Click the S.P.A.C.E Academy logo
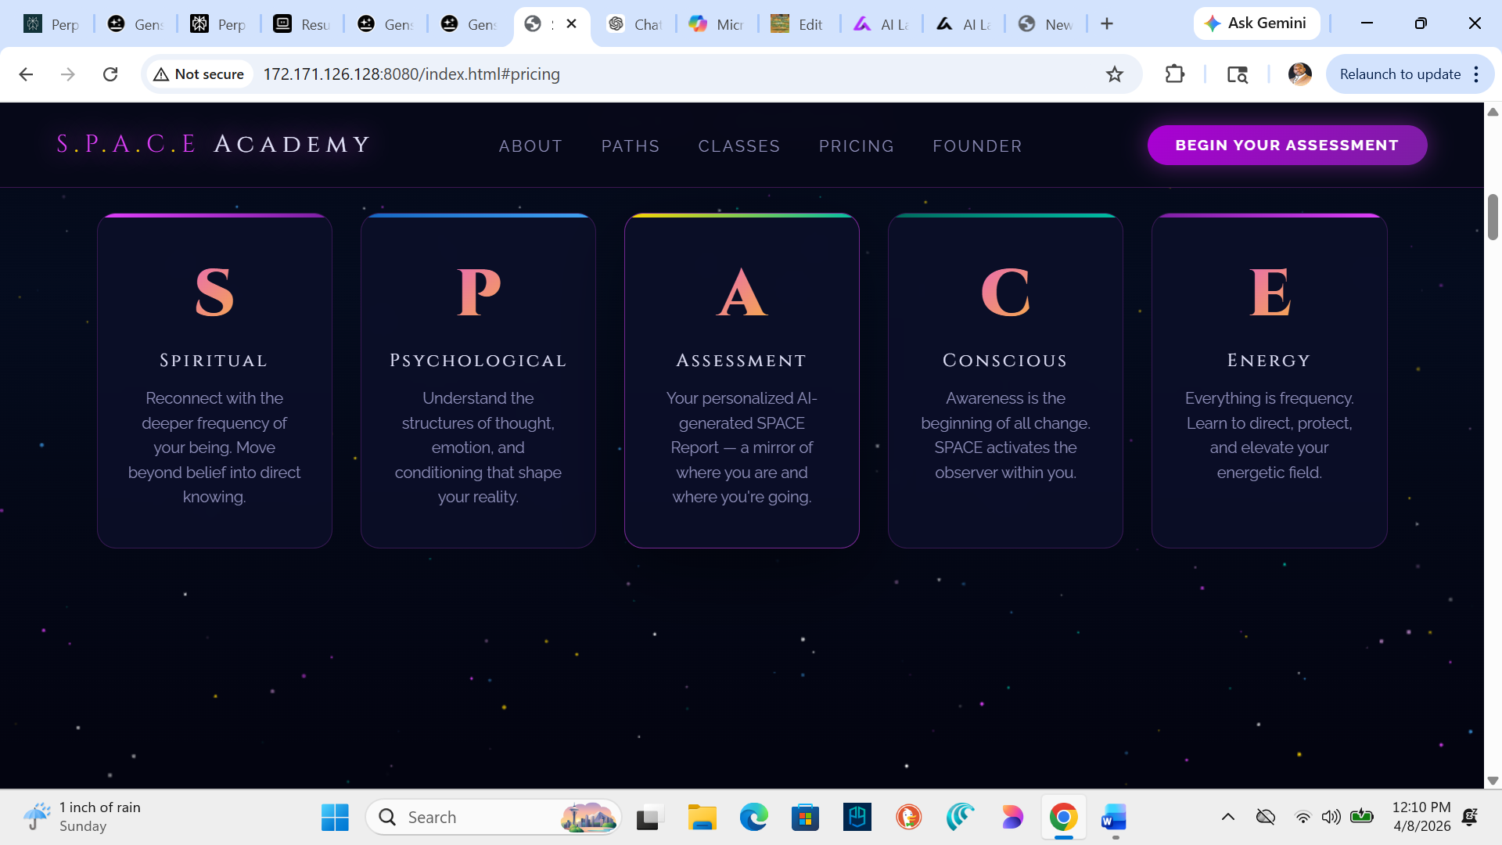1502x845 pixels. tap(214, 145)
